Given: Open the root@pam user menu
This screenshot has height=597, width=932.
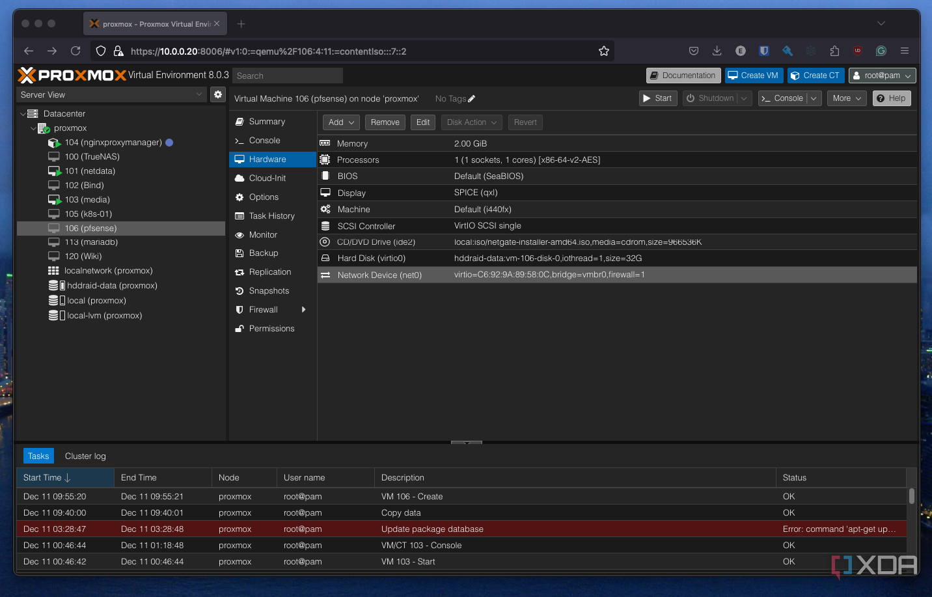Looking at the screenshot, I should pyautogui.click(x=882, y=76).
